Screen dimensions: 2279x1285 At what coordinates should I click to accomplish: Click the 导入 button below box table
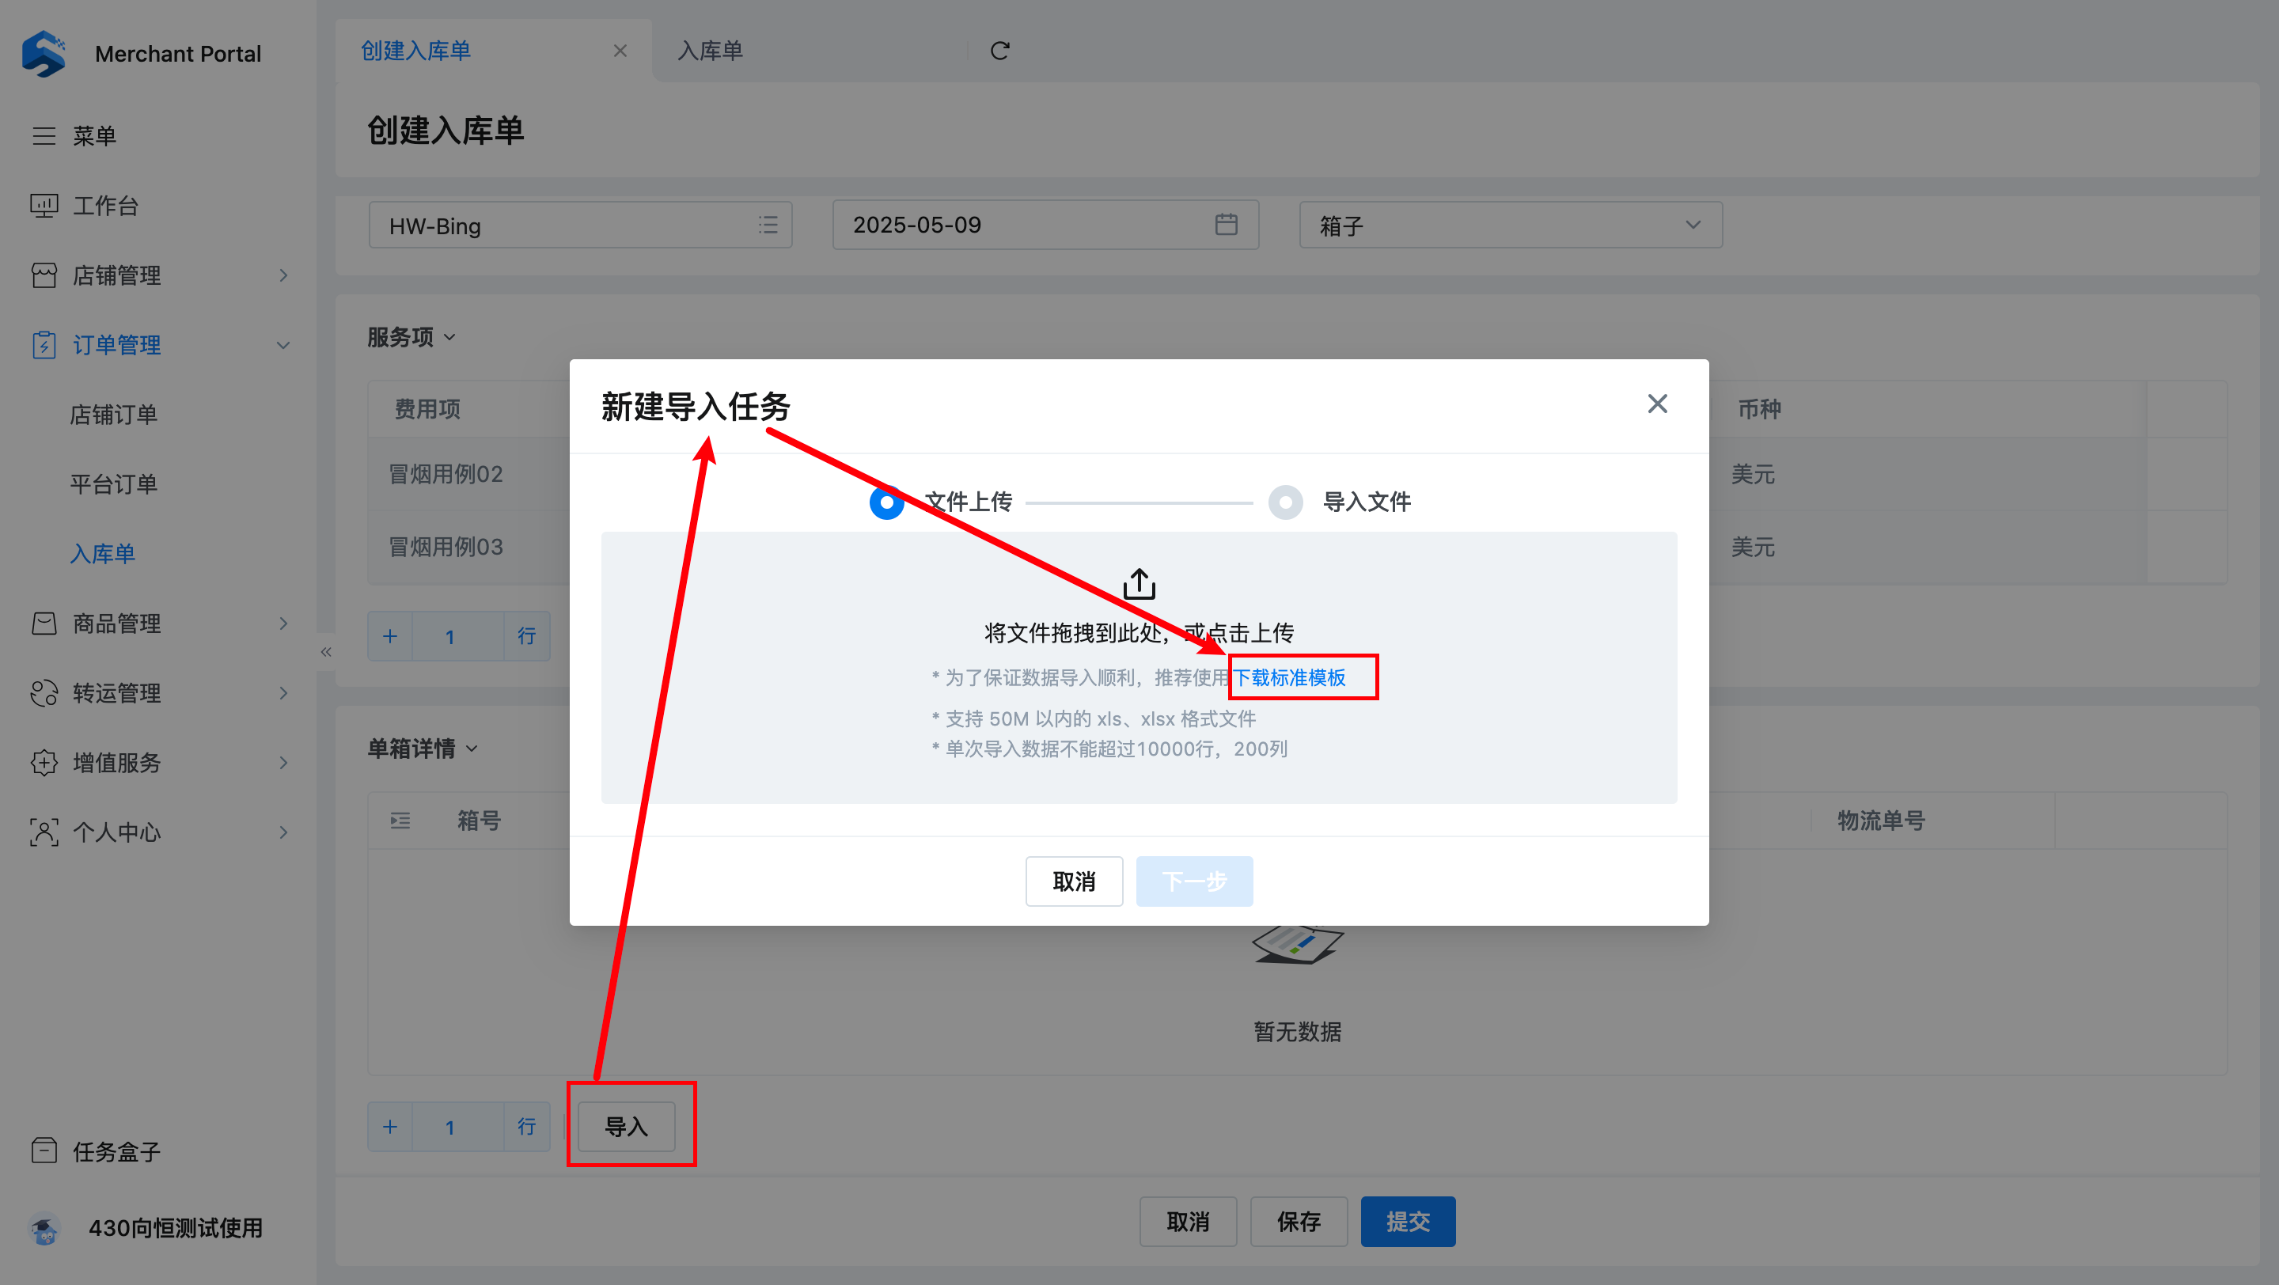625,1126
